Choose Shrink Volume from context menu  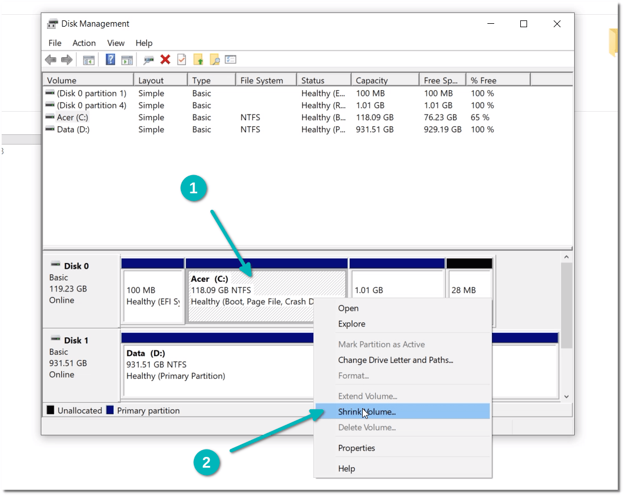click(x=367, y=412)
